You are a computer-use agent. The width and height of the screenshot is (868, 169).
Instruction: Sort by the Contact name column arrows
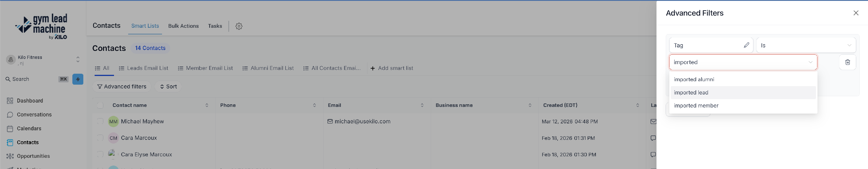click(x=207, y=105)
